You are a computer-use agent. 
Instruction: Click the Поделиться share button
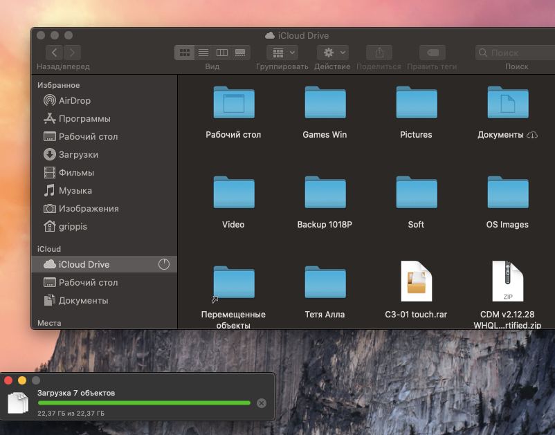coord(379,53)
